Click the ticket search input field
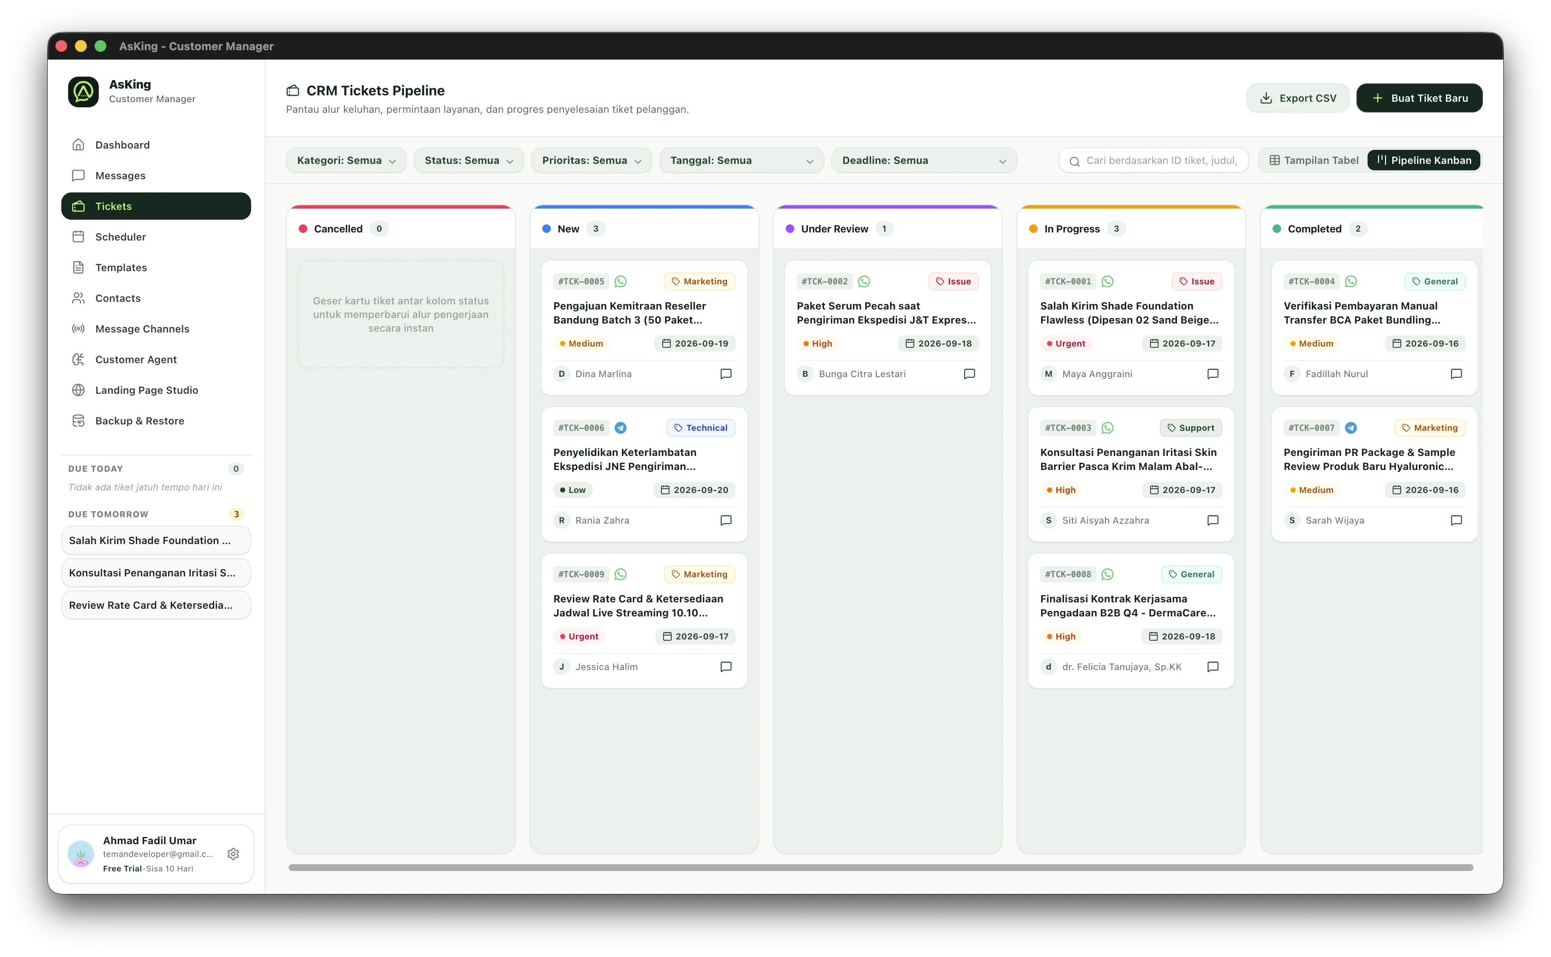This screenshot has width=1551, height=957. pyautogui.click(x=1153, y=160)
